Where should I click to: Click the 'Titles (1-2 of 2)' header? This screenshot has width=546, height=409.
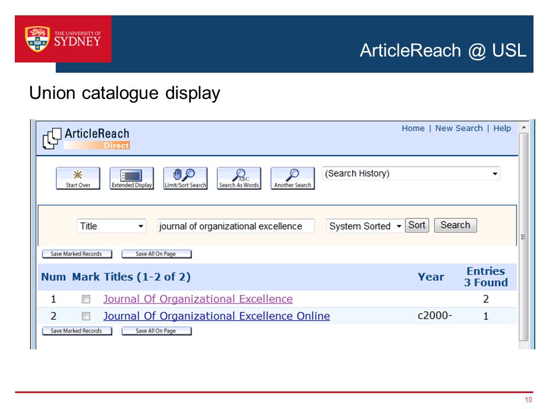(x=147, y=277)
